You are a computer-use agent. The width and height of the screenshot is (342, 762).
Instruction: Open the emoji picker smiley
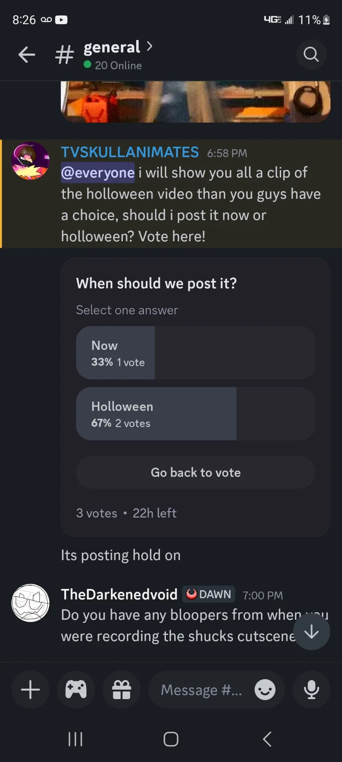(x=265, y=690)
